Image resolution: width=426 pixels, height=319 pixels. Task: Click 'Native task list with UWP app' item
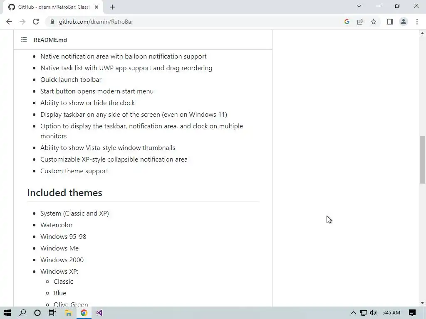(126, 68)
